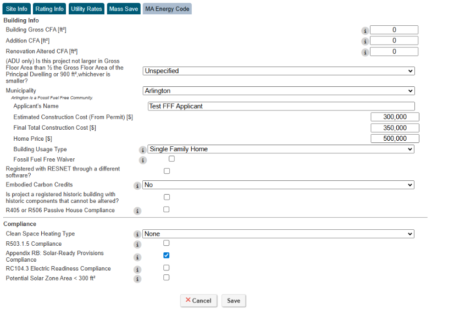Switch to the Mass Save tab
The width and height of the screenshot is (465, 309).
click(x=124, y=9)
